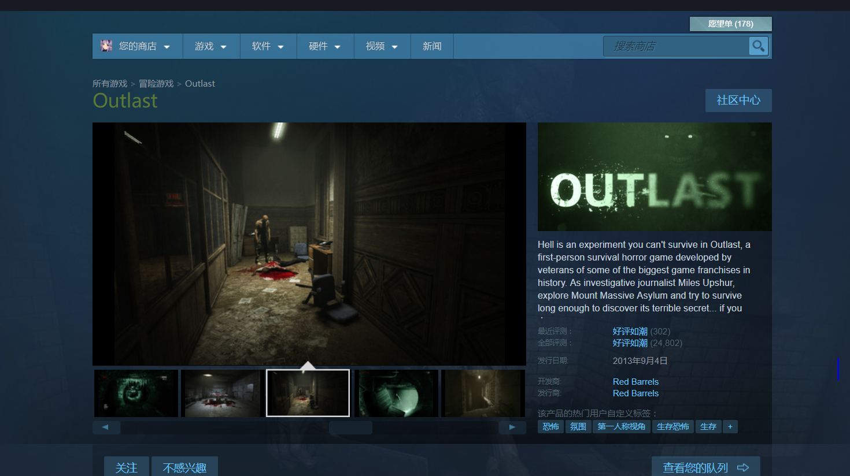This screenshot has height=476, width=850.
Task: Open the 您的商店 dropdown menu
Action: click(138, 46)
